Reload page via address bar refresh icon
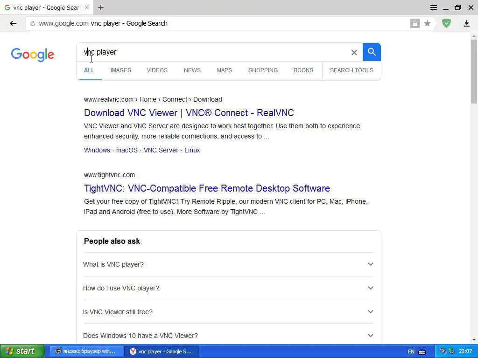 [x=33, y=23]
